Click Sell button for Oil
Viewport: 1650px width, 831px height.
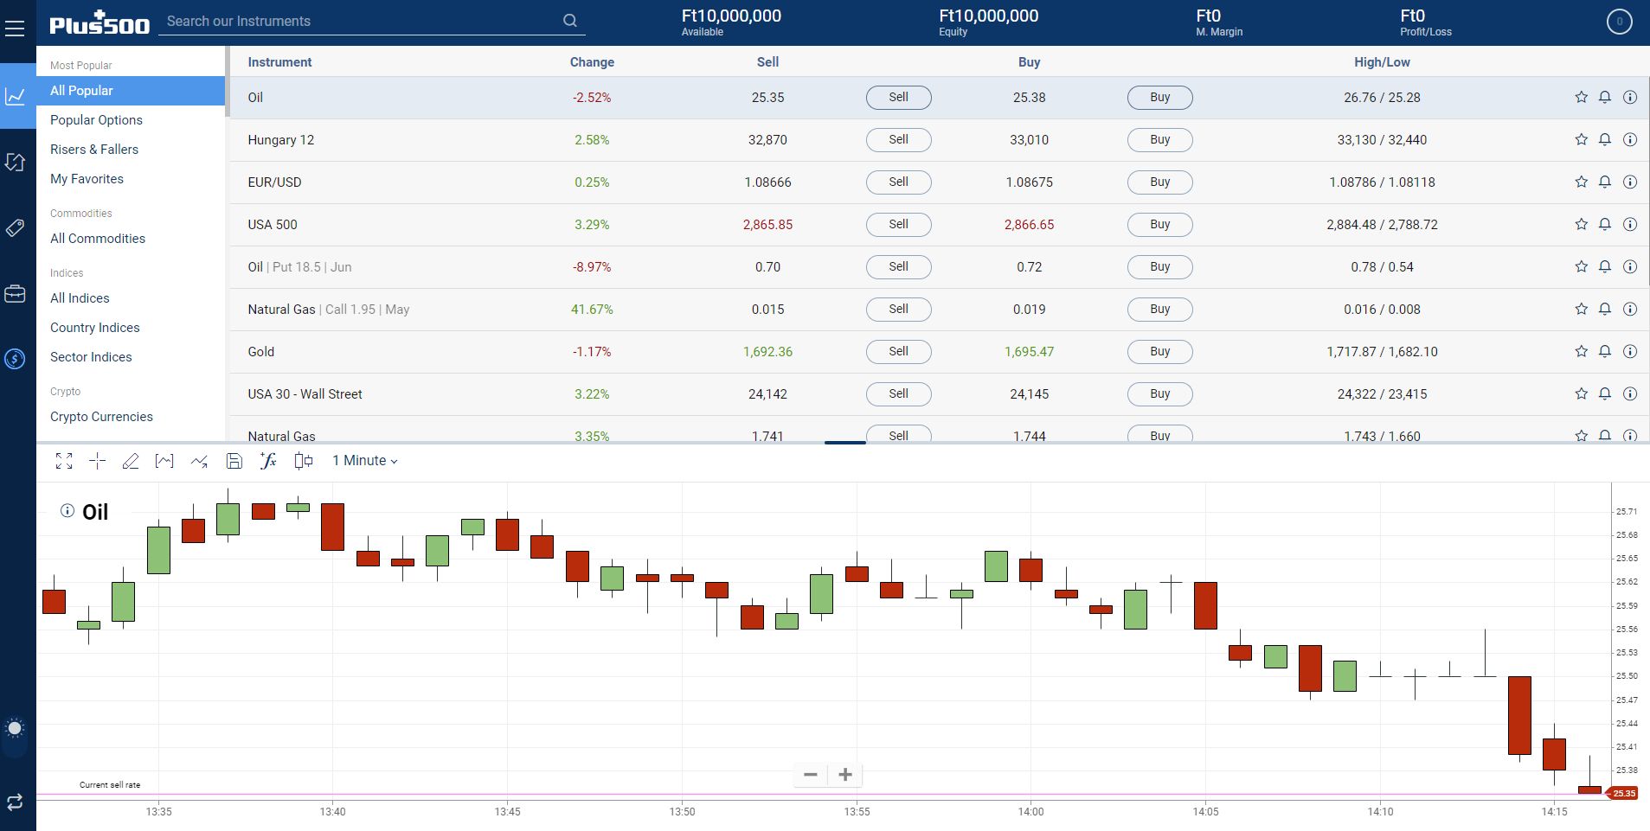pyautogui.click(x=898, y=98)
